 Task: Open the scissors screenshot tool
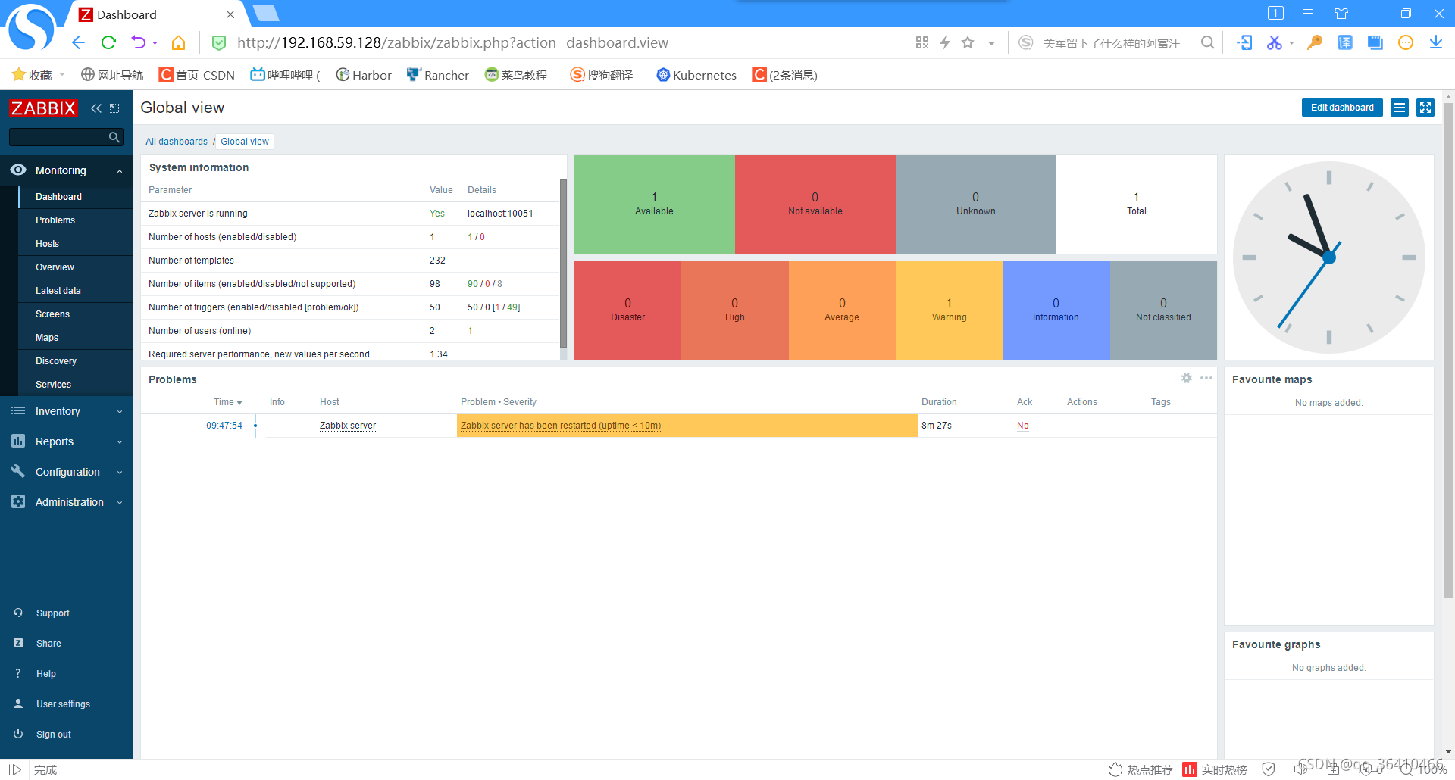coord(1274,42)
